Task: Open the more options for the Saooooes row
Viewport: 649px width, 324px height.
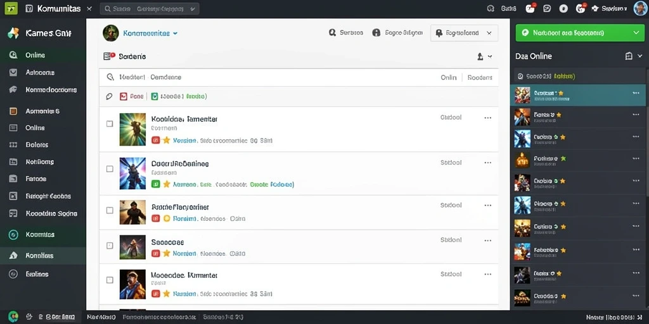Action: (x=487, y=240)
